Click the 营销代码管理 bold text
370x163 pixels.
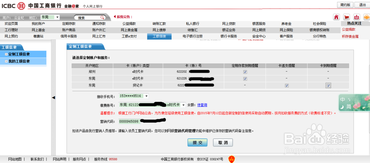(185, 131)
